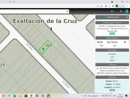
Task: Open a new browser tab with plus
Action: (14, 2)
